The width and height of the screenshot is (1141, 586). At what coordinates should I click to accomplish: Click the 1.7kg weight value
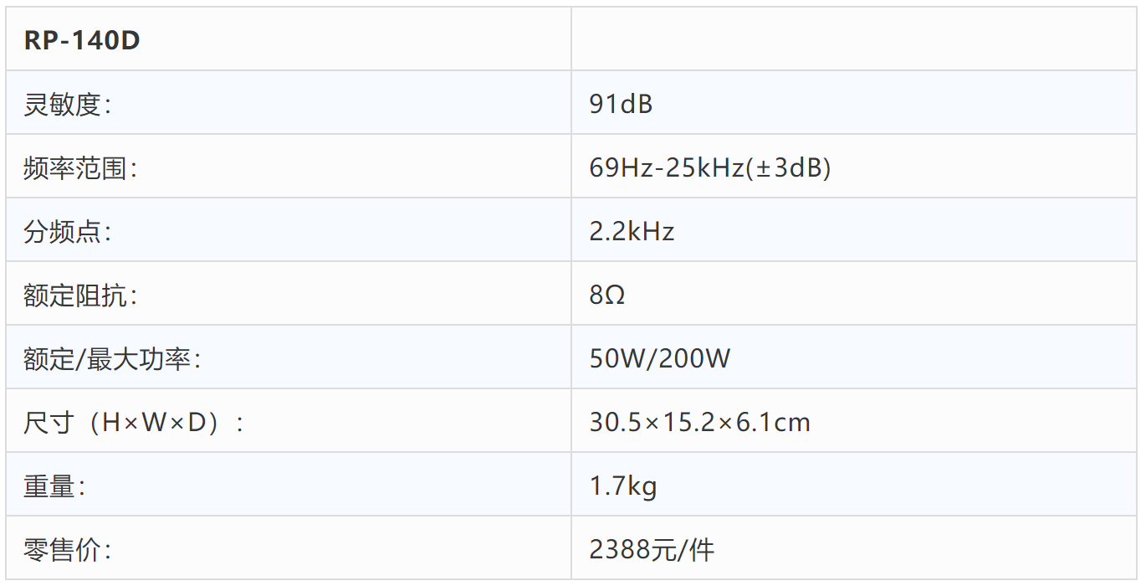click(x=623, y=486)
